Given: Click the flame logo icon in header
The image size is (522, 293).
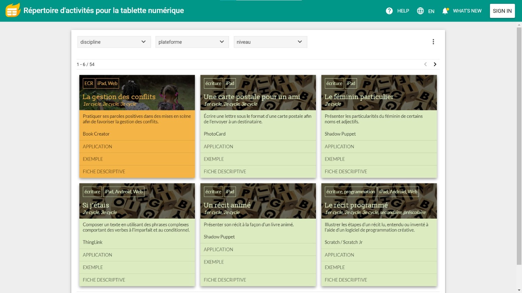Looking at the screenshot, I should 13,10.
